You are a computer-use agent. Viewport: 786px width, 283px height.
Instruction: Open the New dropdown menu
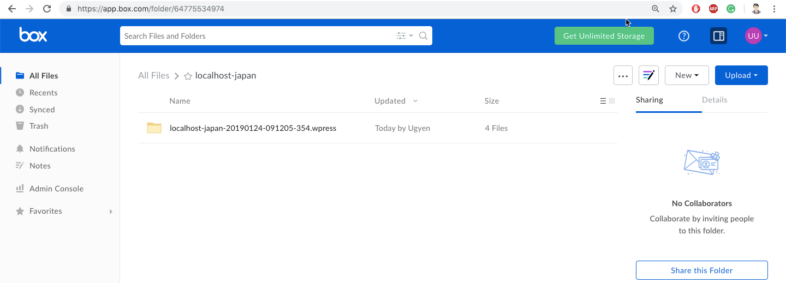[687, 76]
